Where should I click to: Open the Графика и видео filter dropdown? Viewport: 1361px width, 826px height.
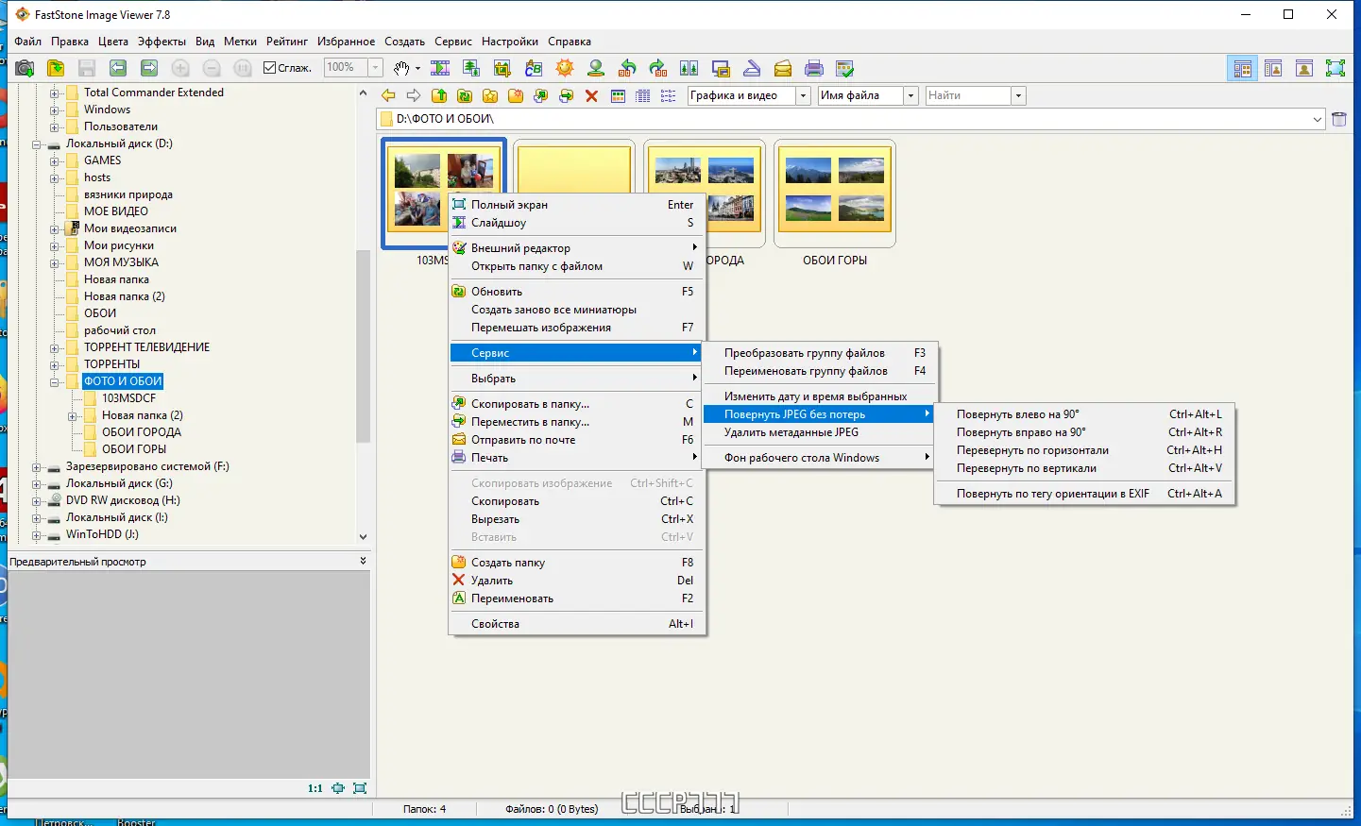pyautogui.click(x=803, y=95)
